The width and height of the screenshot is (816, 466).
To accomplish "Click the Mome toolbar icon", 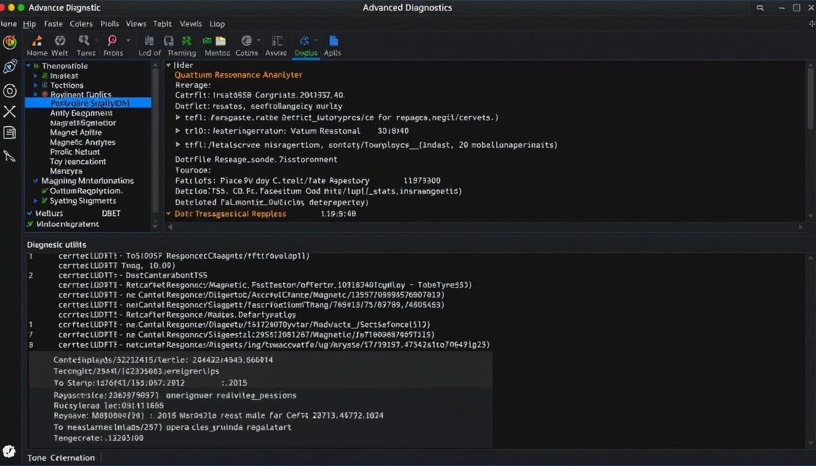I will point(36,41).
